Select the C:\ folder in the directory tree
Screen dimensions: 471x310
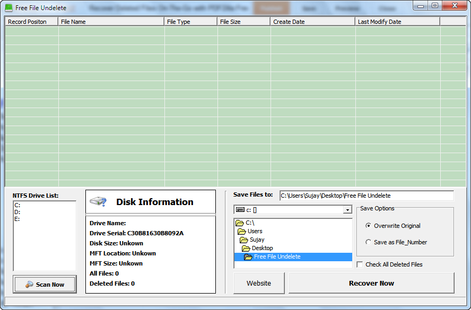[x=250, y=223]
